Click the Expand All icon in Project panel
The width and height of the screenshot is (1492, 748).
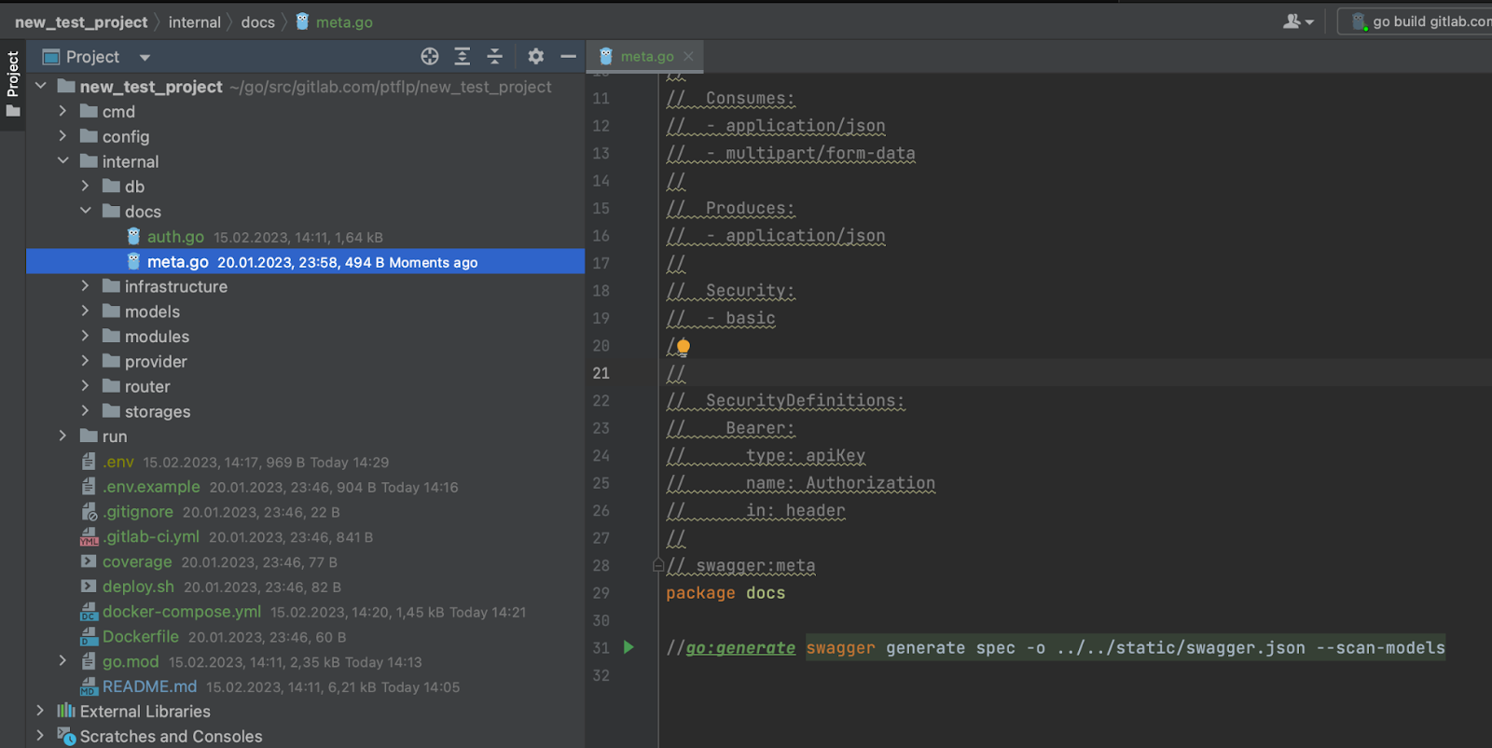(462, 57)
